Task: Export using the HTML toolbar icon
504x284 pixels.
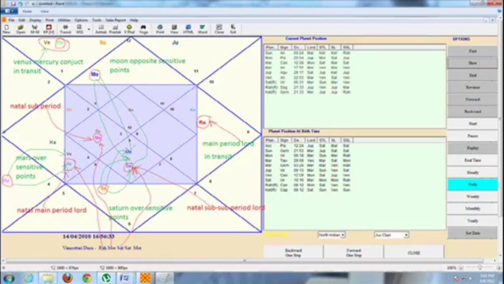Action: [188, 29]
